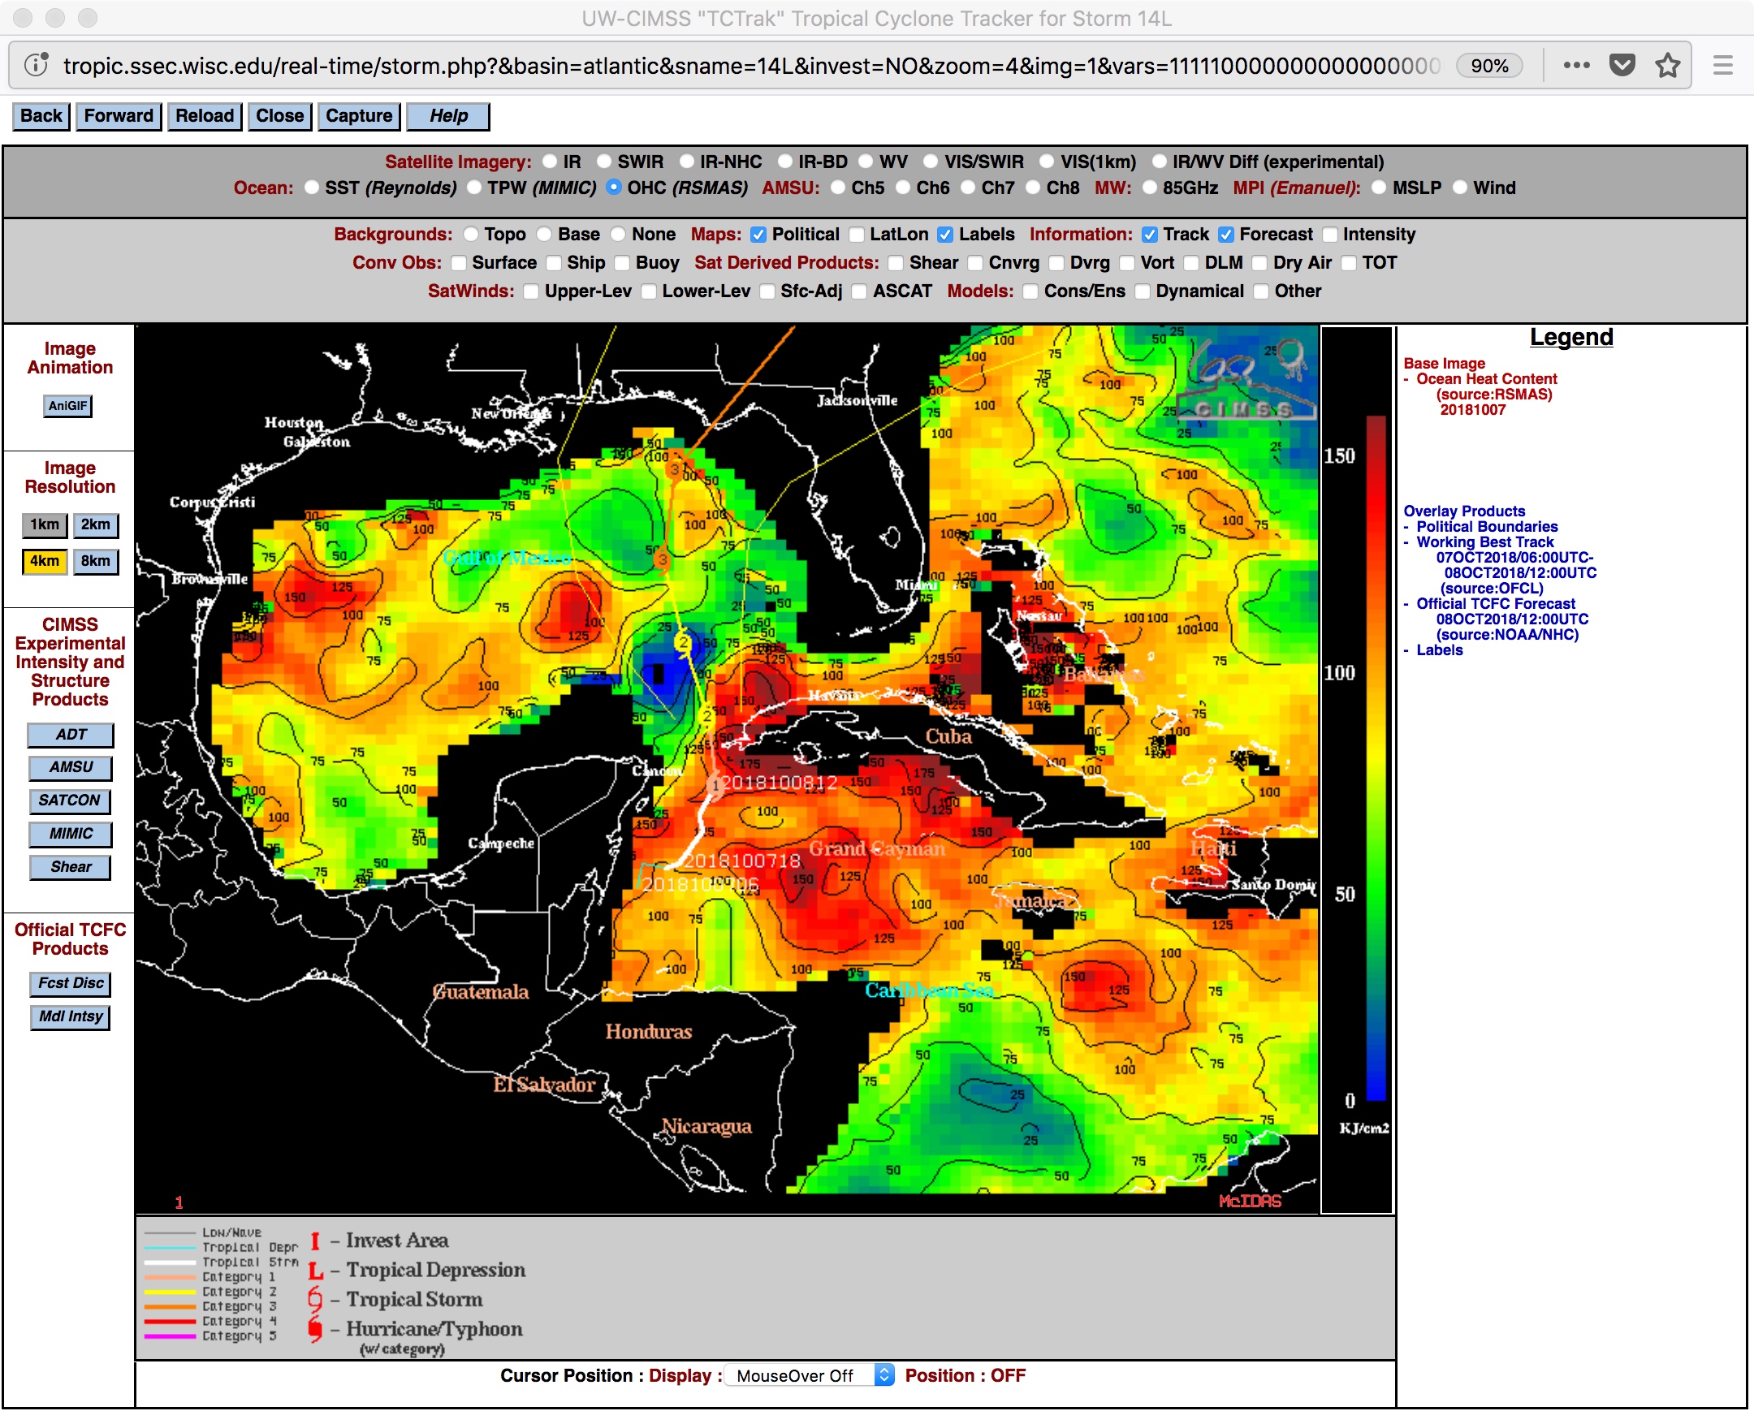Select OHC (RSMAS) ocean heat content
Viewport: 1754px width, 1411px height.
click(x=614, y=188)
